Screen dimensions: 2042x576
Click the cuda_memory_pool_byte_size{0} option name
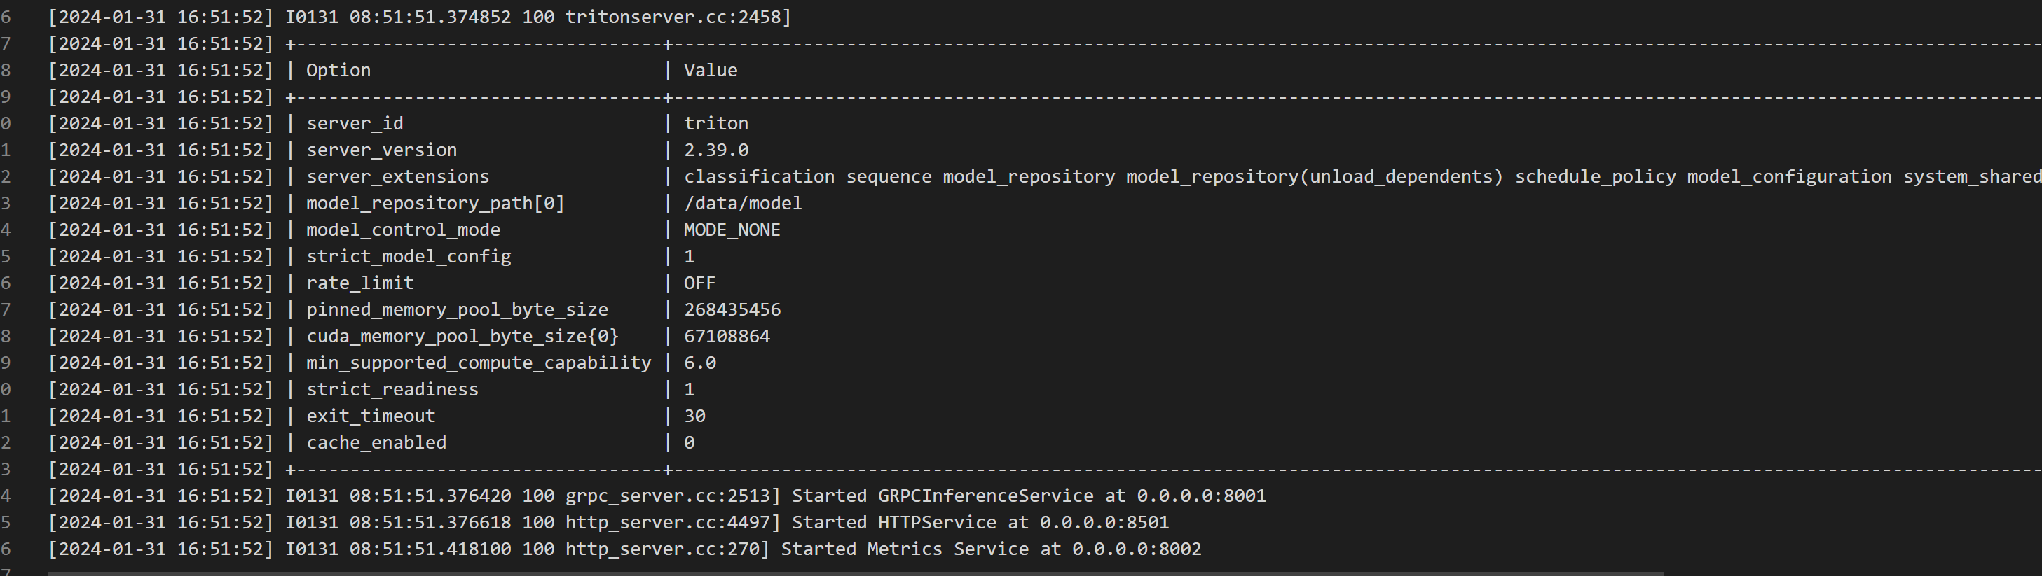click(463, 336)
